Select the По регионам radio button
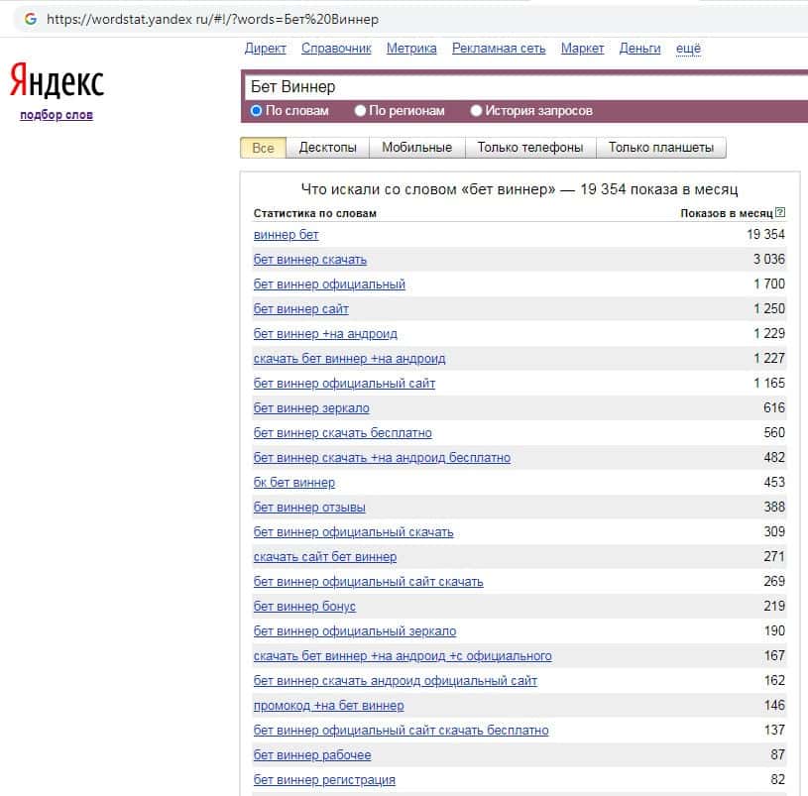Image resolution: width=808 pixels, height=796 pixels. pyautogui.click(x=360, y=111)
